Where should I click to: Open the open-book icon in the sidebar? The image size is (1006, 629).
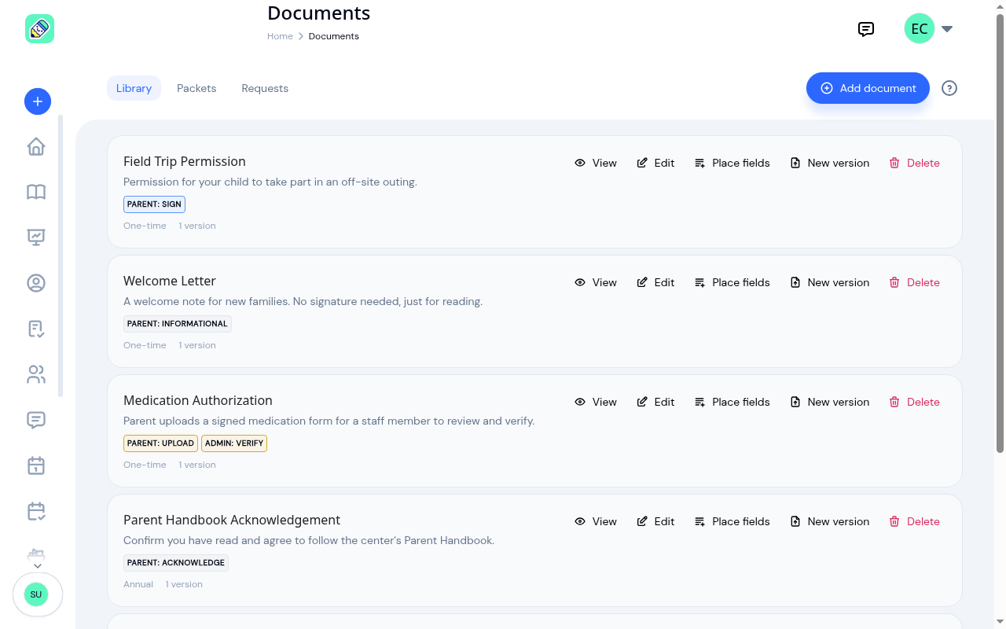[36, 192]
